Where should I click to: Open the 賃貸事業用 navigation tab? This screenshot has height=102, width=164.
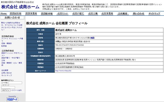31,14
